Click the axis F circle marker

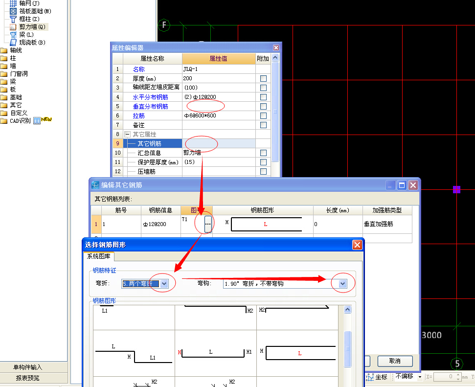(164, 25)
